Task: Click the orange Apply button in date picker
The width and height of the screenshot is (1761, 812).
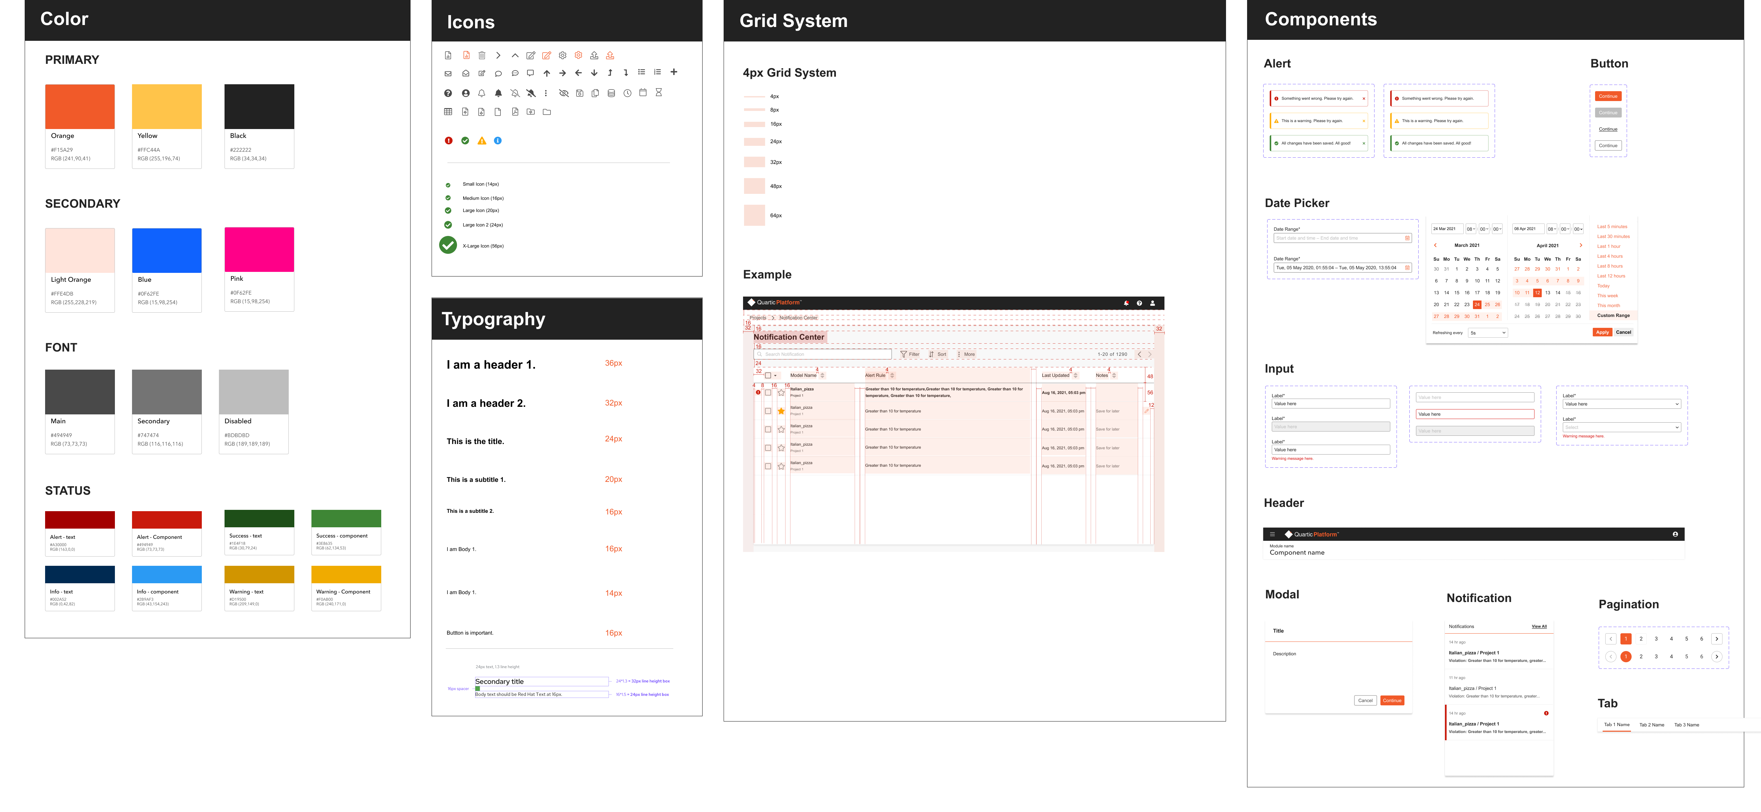Action: click(1602, 332)
